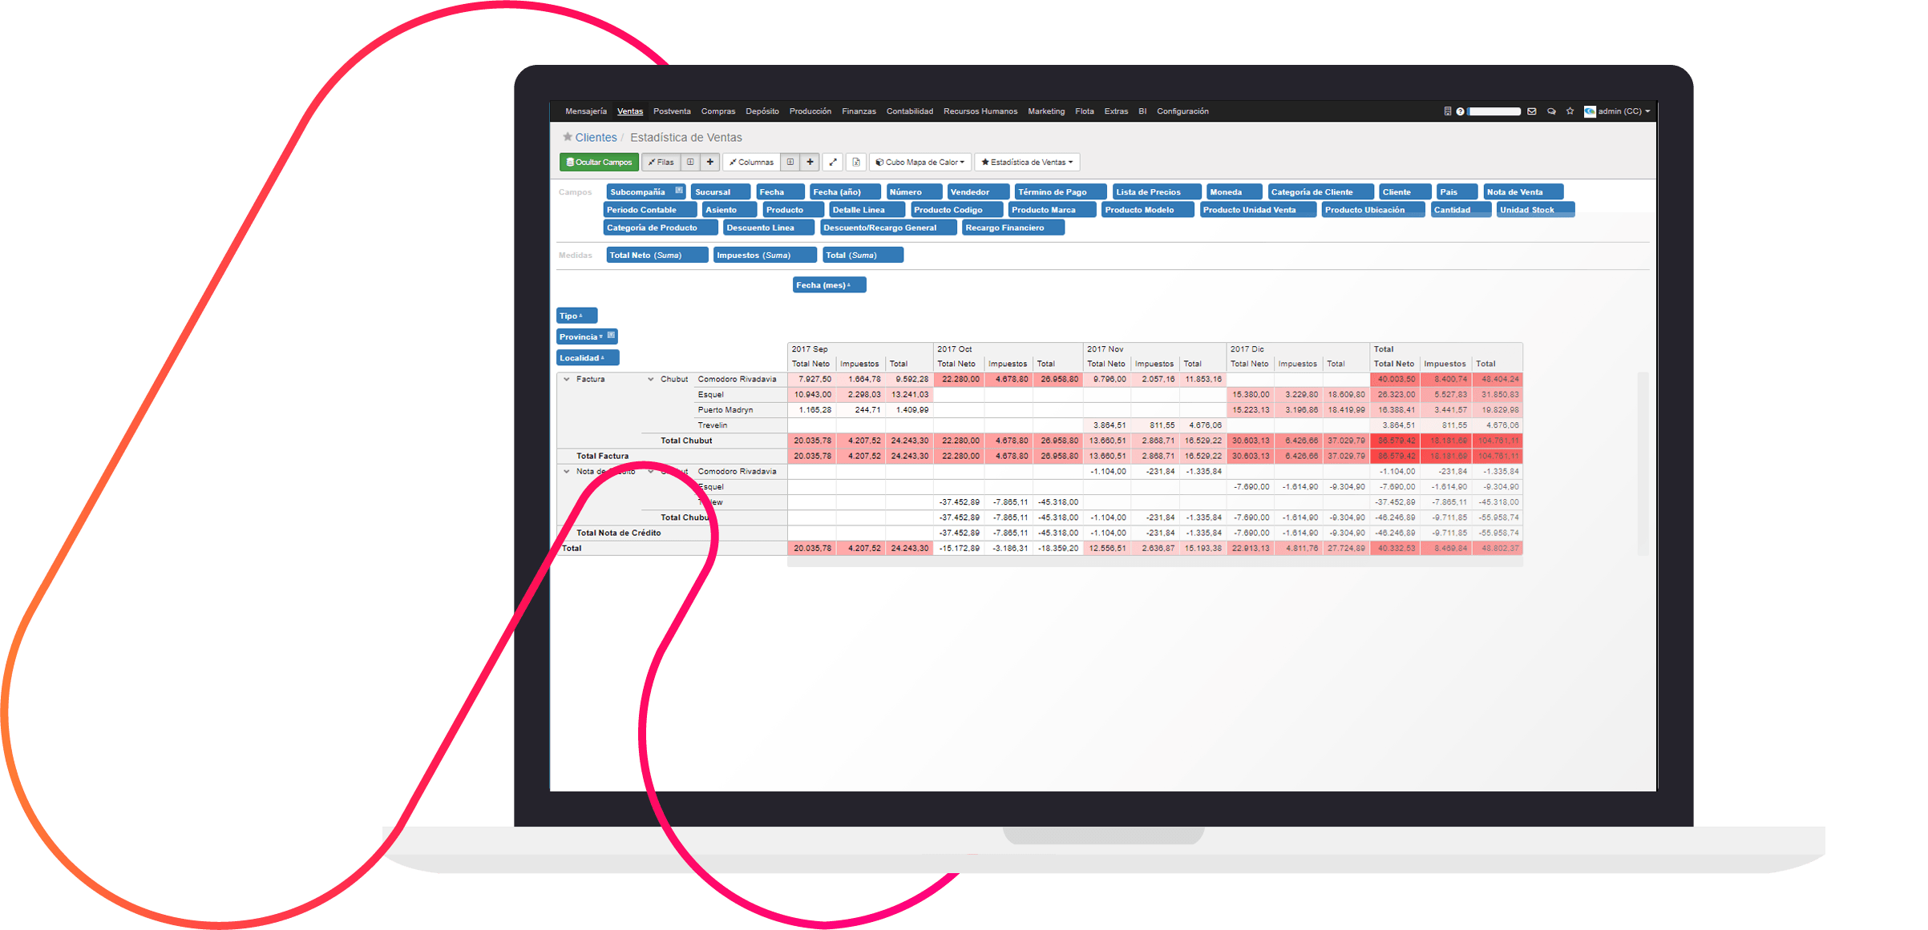Collapse Chubut under Nota de Crédito

[651, 472]
